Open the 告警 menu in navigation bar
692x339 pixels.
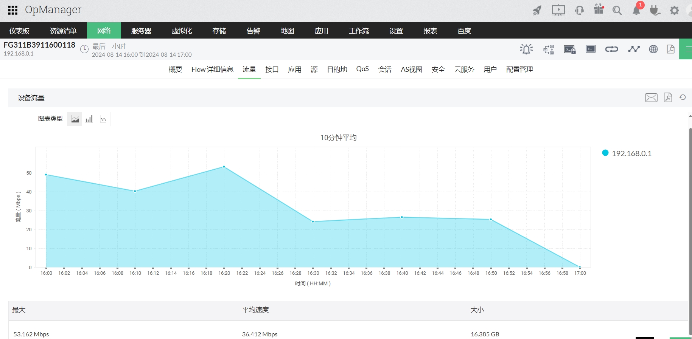point(253,31)
